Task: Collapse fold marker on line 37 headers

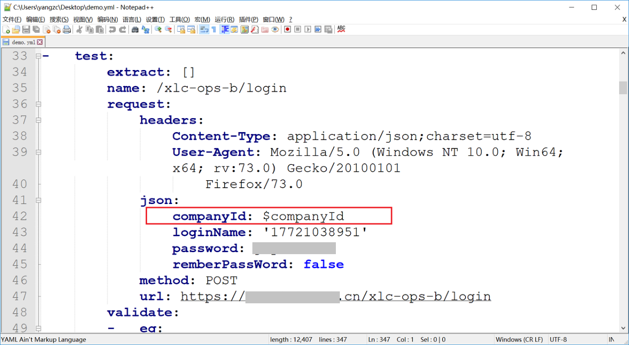Action: [x=38, y=120]
